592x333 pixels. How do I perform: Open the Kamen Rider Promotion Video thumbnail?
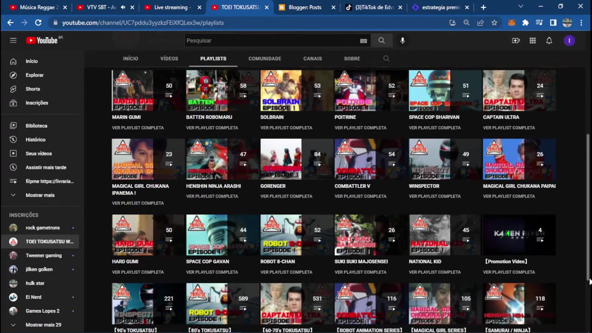pyautogui.click(x=519, y=235)
